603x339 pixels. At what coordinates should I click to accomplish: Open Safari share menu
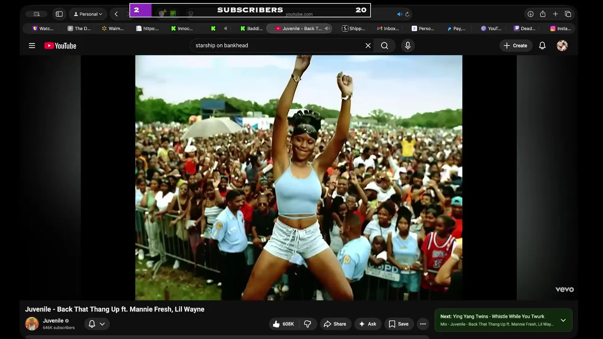coord(543,14)
